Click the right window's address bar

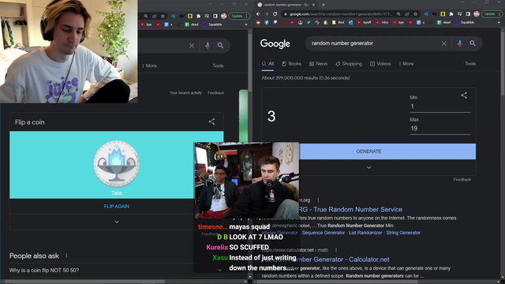(x=341, y=14)
